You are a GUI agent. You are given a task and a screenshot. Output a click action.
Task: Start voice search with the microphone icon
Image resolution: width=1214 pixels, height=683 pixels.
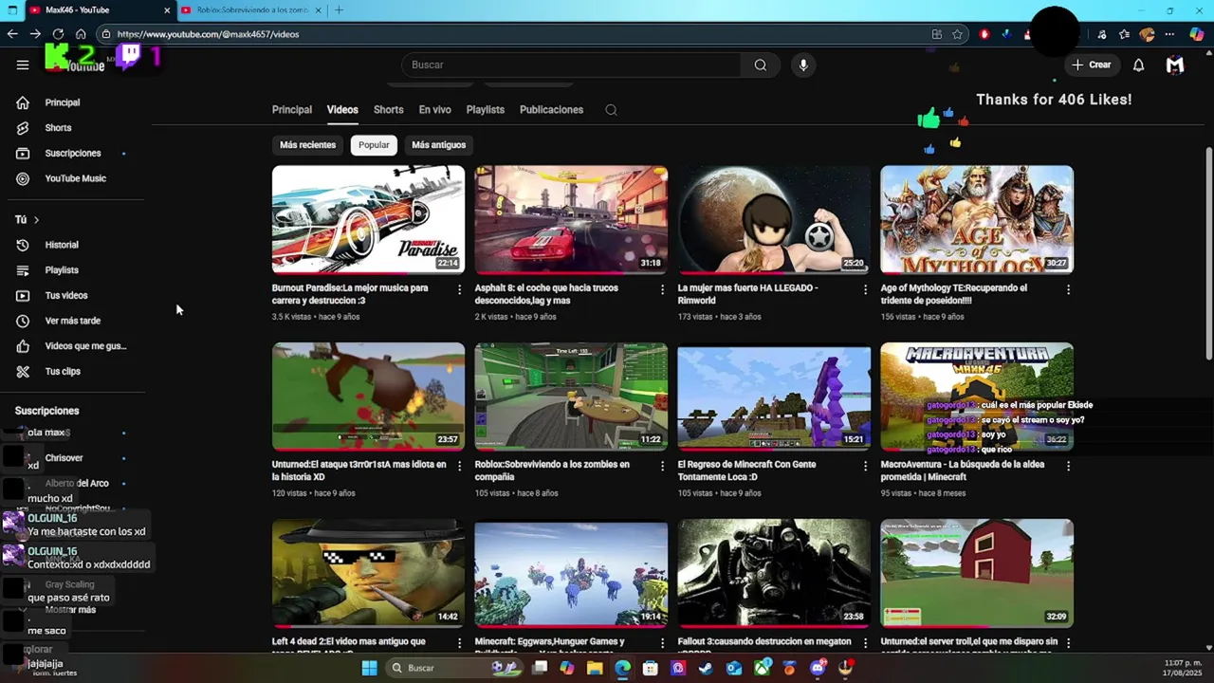(x=803, y=65)
